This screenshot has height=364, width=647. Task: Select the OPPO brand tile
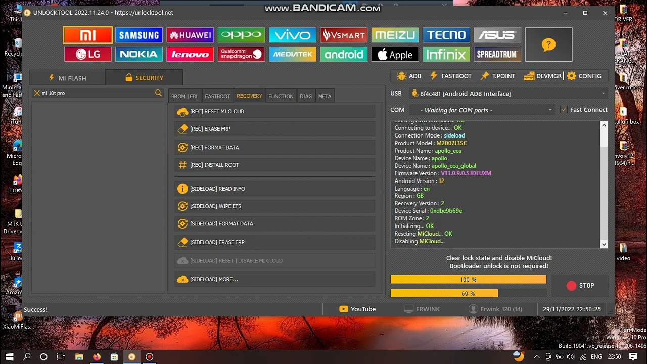coord(242,35)
